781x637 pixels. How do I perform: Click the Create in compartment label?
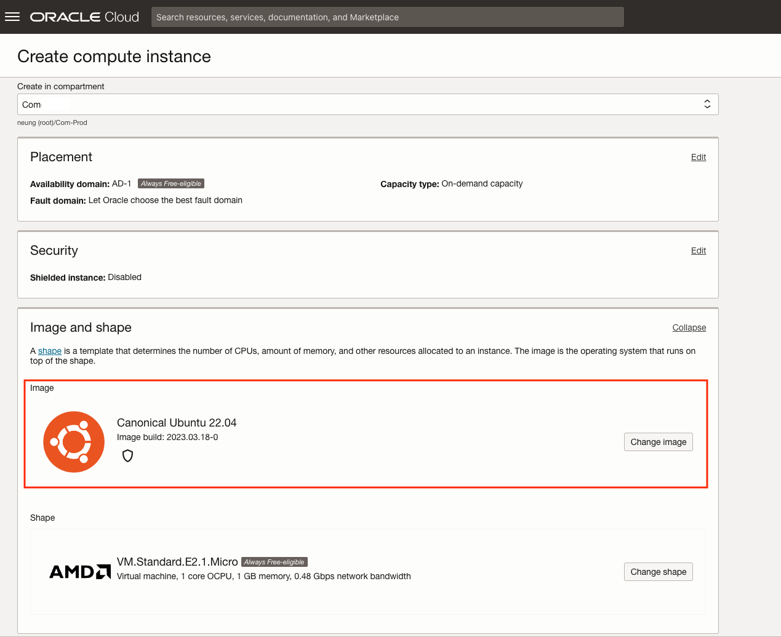point(61,86)
